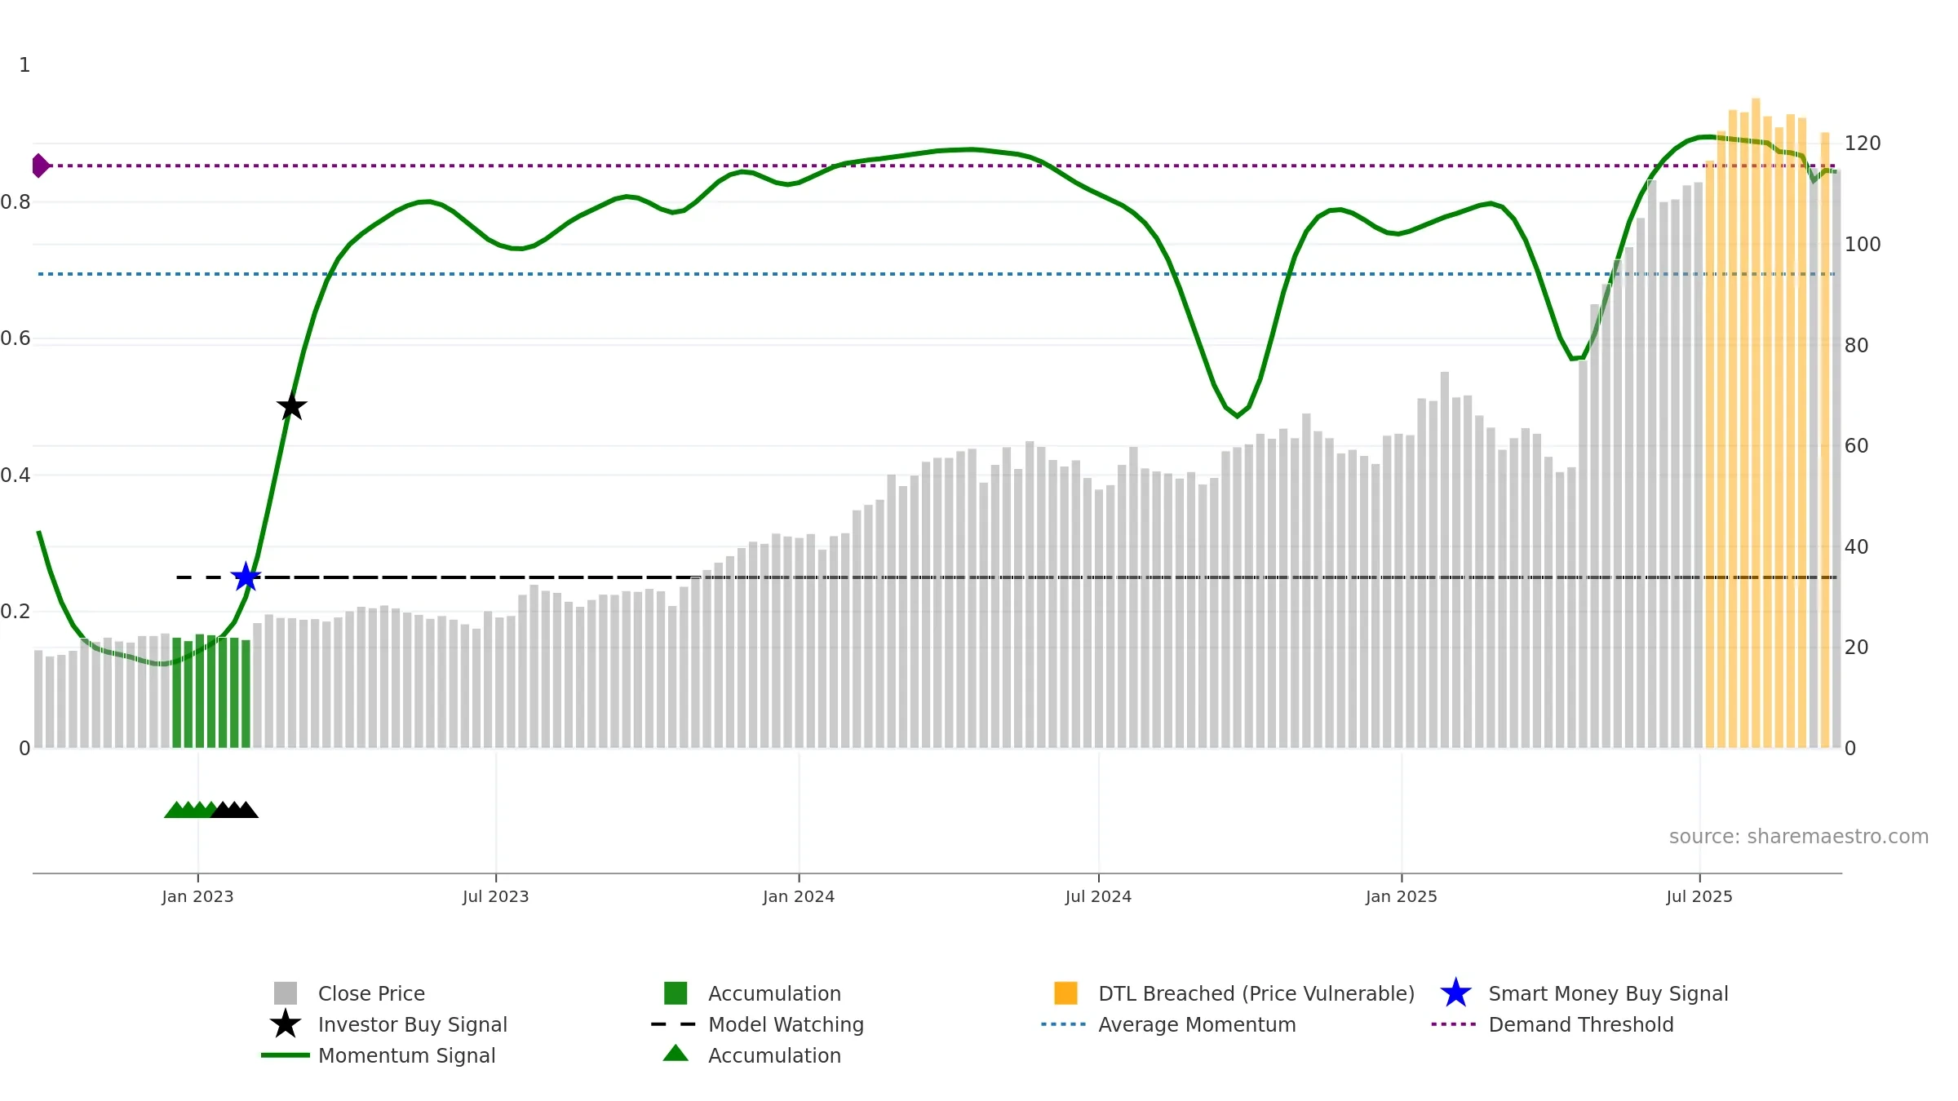
Task: Click right axis value 40
Action: tap(1856, 547)
